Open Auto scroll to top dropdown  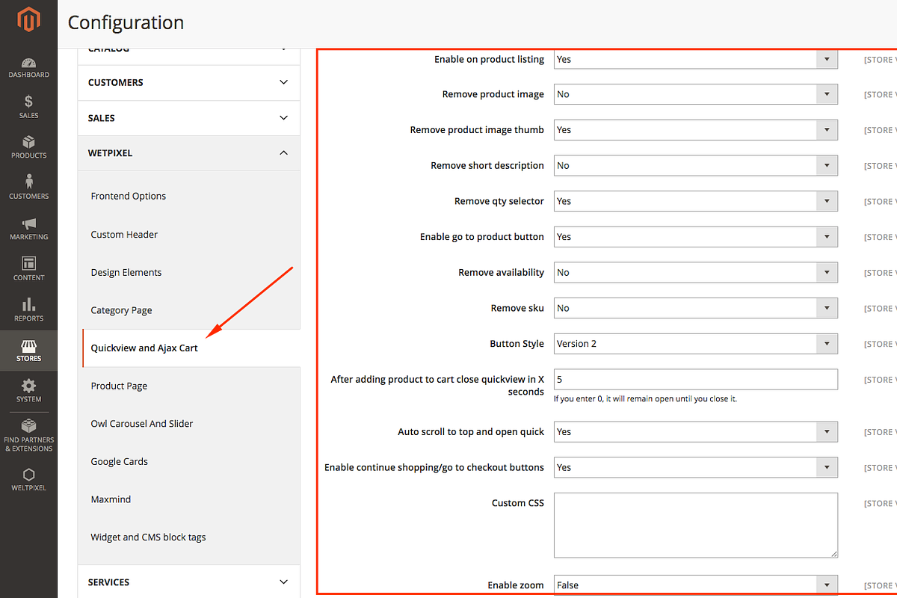tap(695, 431)
